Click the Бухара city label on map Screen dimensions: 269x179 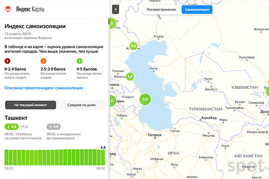[240, 102]
